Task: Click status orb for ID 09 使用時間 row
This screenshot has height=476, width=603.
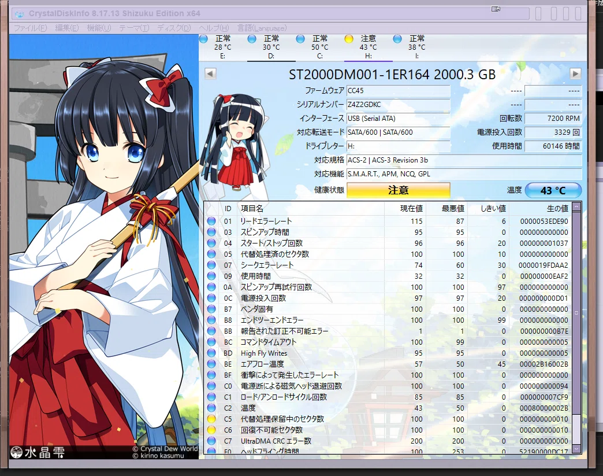Action: coord(211,276)
